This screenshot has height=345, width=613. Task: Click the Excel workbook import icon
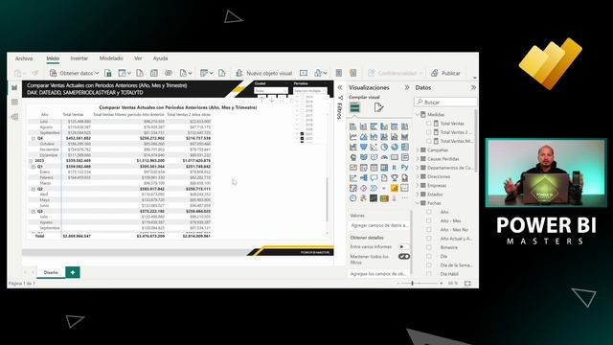click(108, 73)
